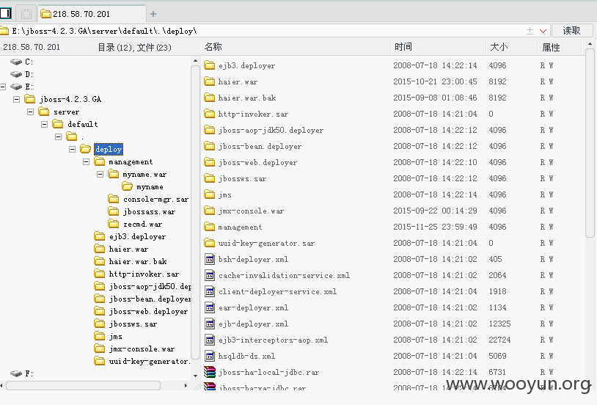Click uuid-key-generator.sar folder icon in list

coord(210,243)
